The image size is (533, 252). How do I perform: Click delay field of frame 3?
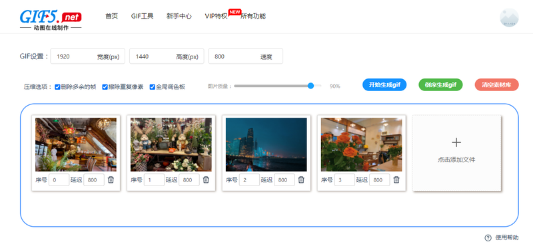tap(379, 180)
